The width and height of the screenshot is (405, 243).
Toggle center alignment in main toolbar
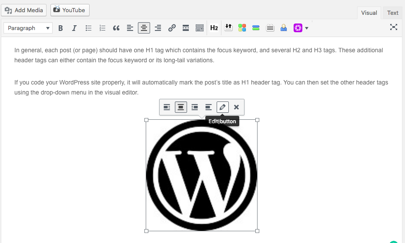(x=144, y=28)
